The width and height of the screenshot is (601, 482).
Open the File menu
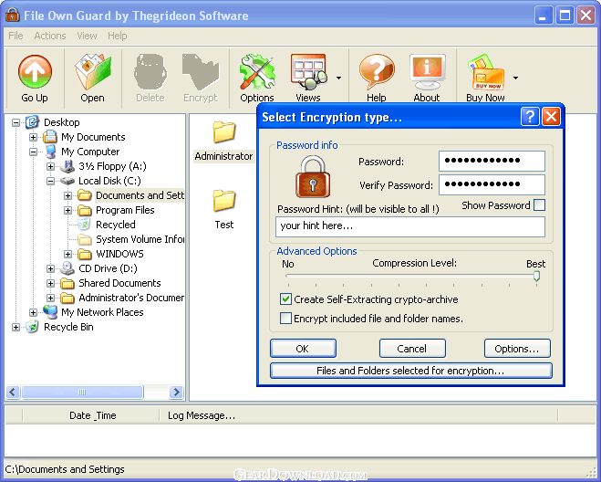pyautogui.click(x=16, y=36)
